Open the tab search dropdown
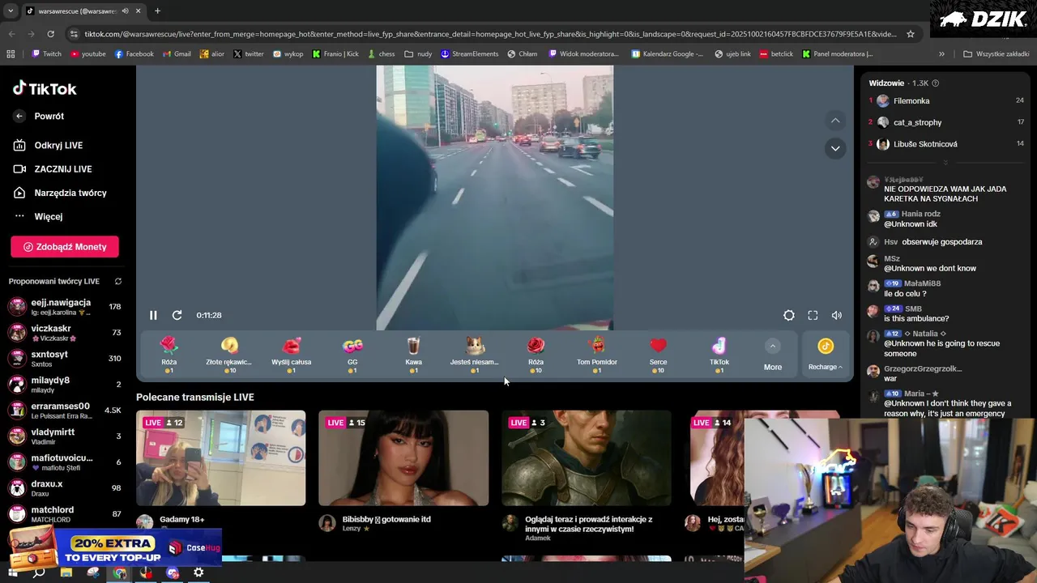This screenshot has width=1037, height=583. (11, 11)
